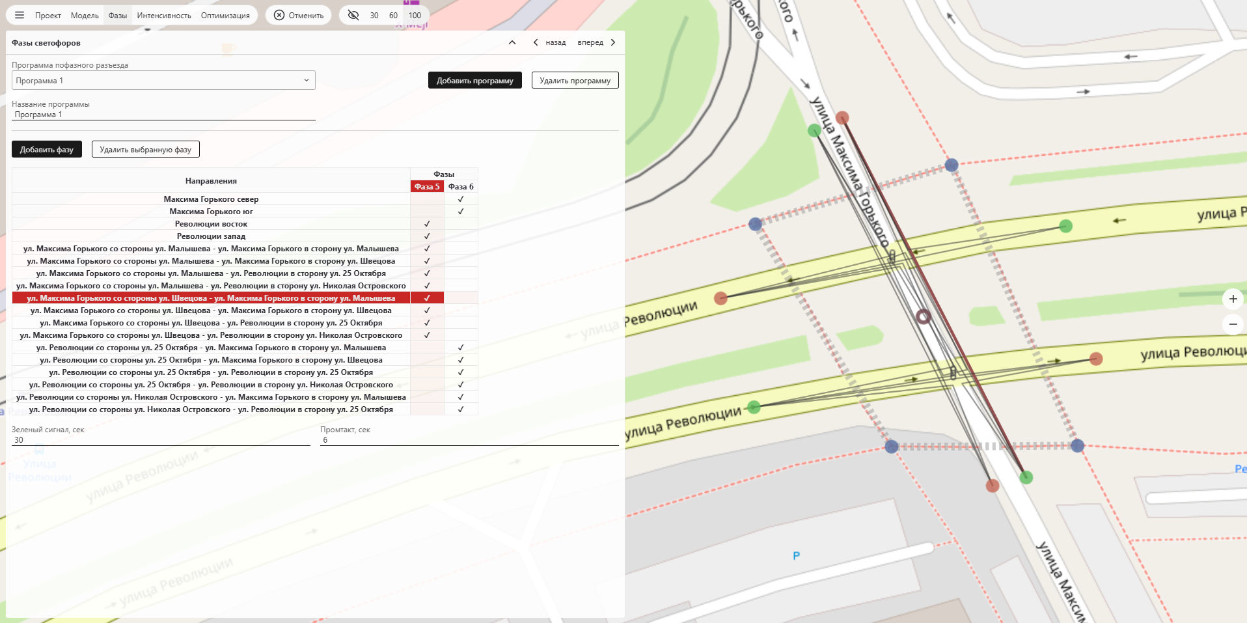The height and width of the screenshot is (623, 1247).
Task: Toggle Фаза 6 check for 25 Октября – Малышева row
Action: click(x=461, y=348)
